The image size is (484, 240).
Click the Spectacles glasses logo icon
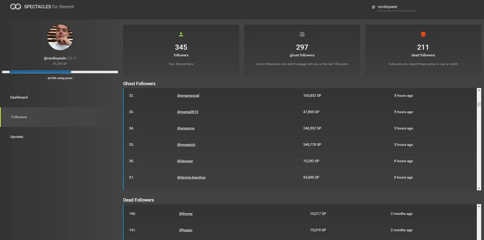[16, 7]
